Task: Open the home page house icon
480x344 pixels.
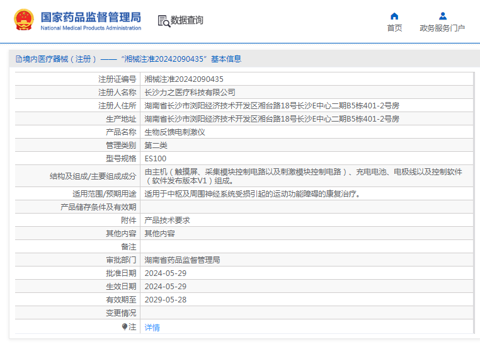Action: [394, 16]
